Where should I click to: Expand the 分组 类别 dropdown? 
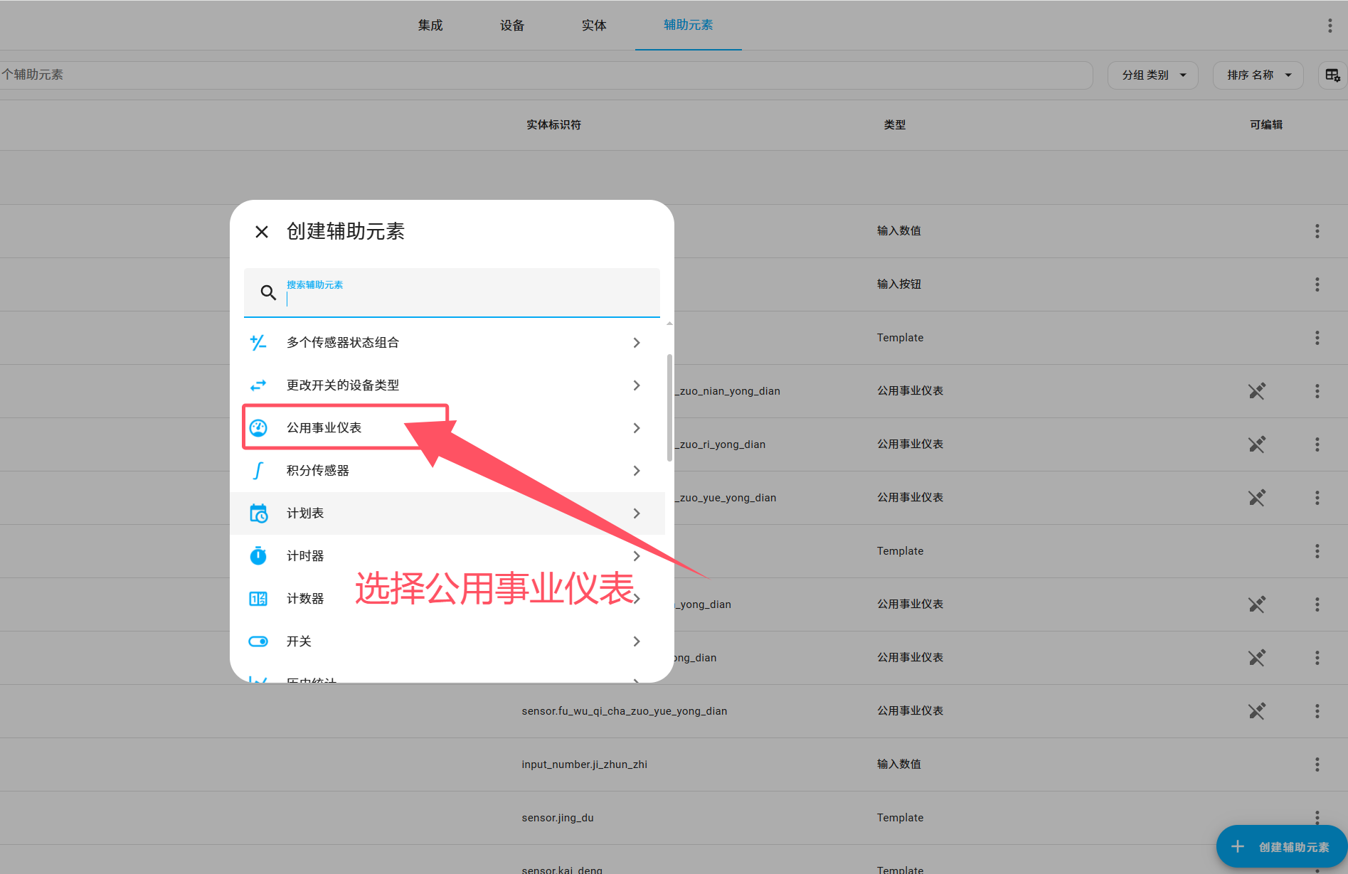click(1152, 75)
